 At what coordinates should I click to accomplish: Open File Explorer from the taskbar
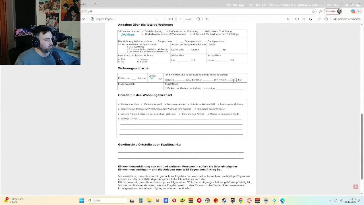tap(149, 200)
